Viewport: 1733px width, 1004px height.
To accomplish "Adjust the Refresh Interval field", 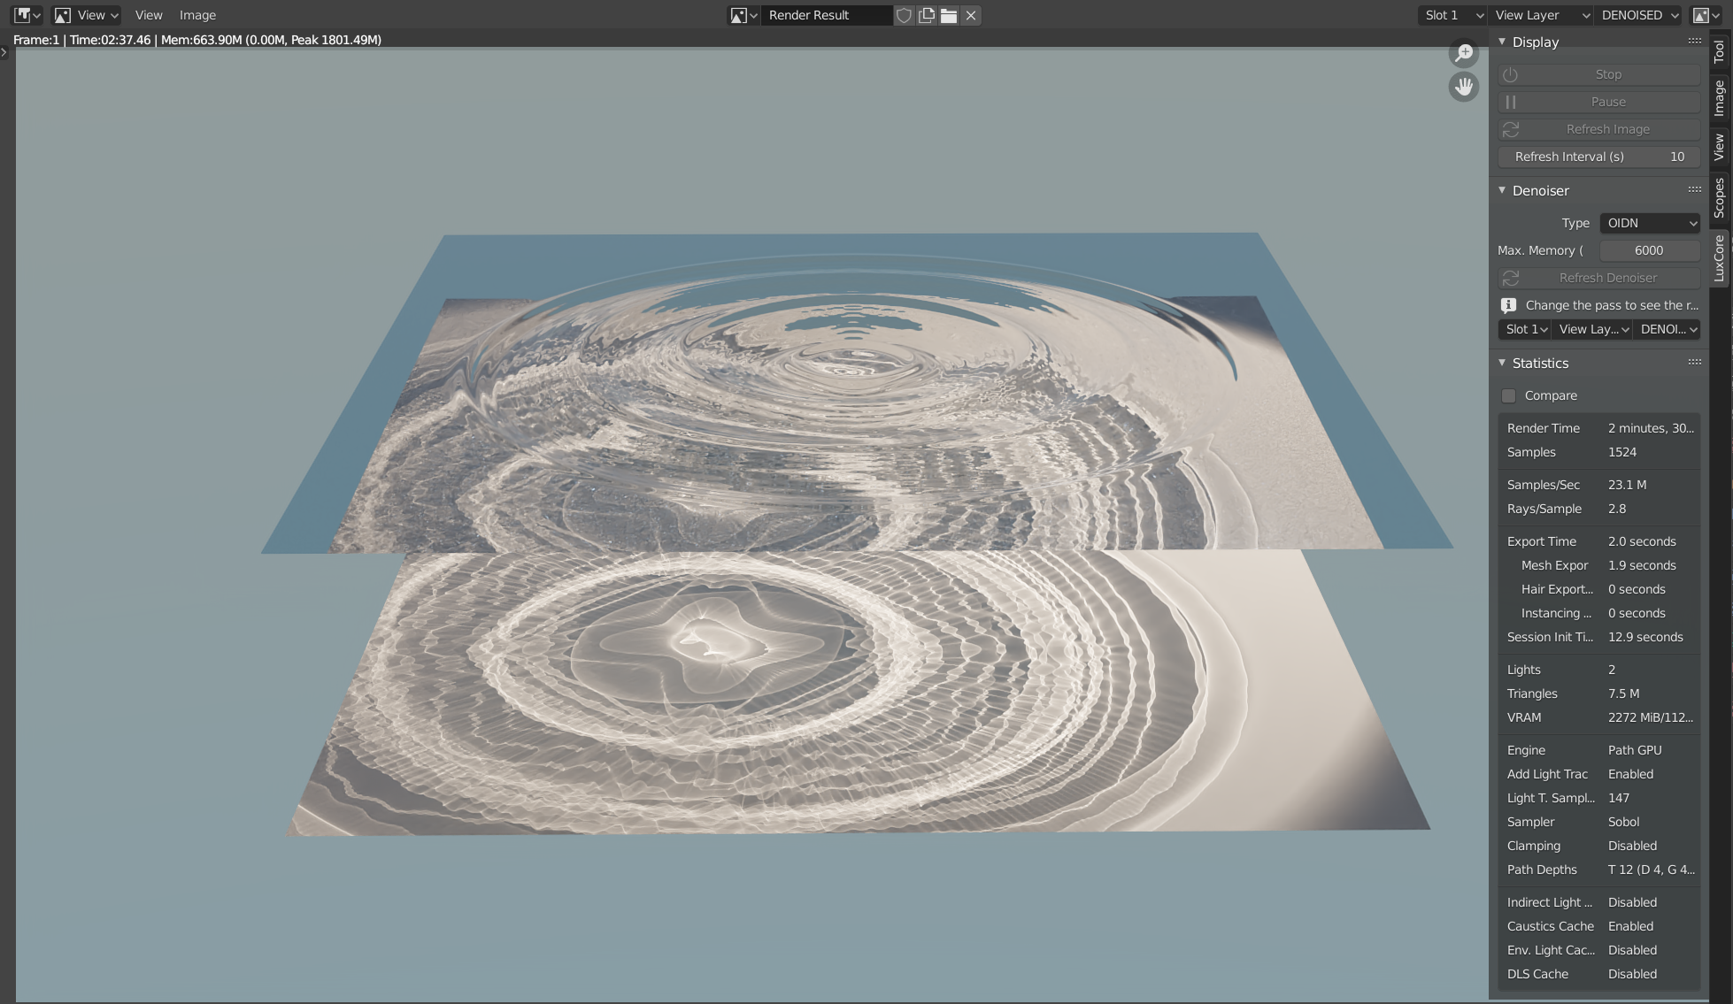I will (1598, 157).
